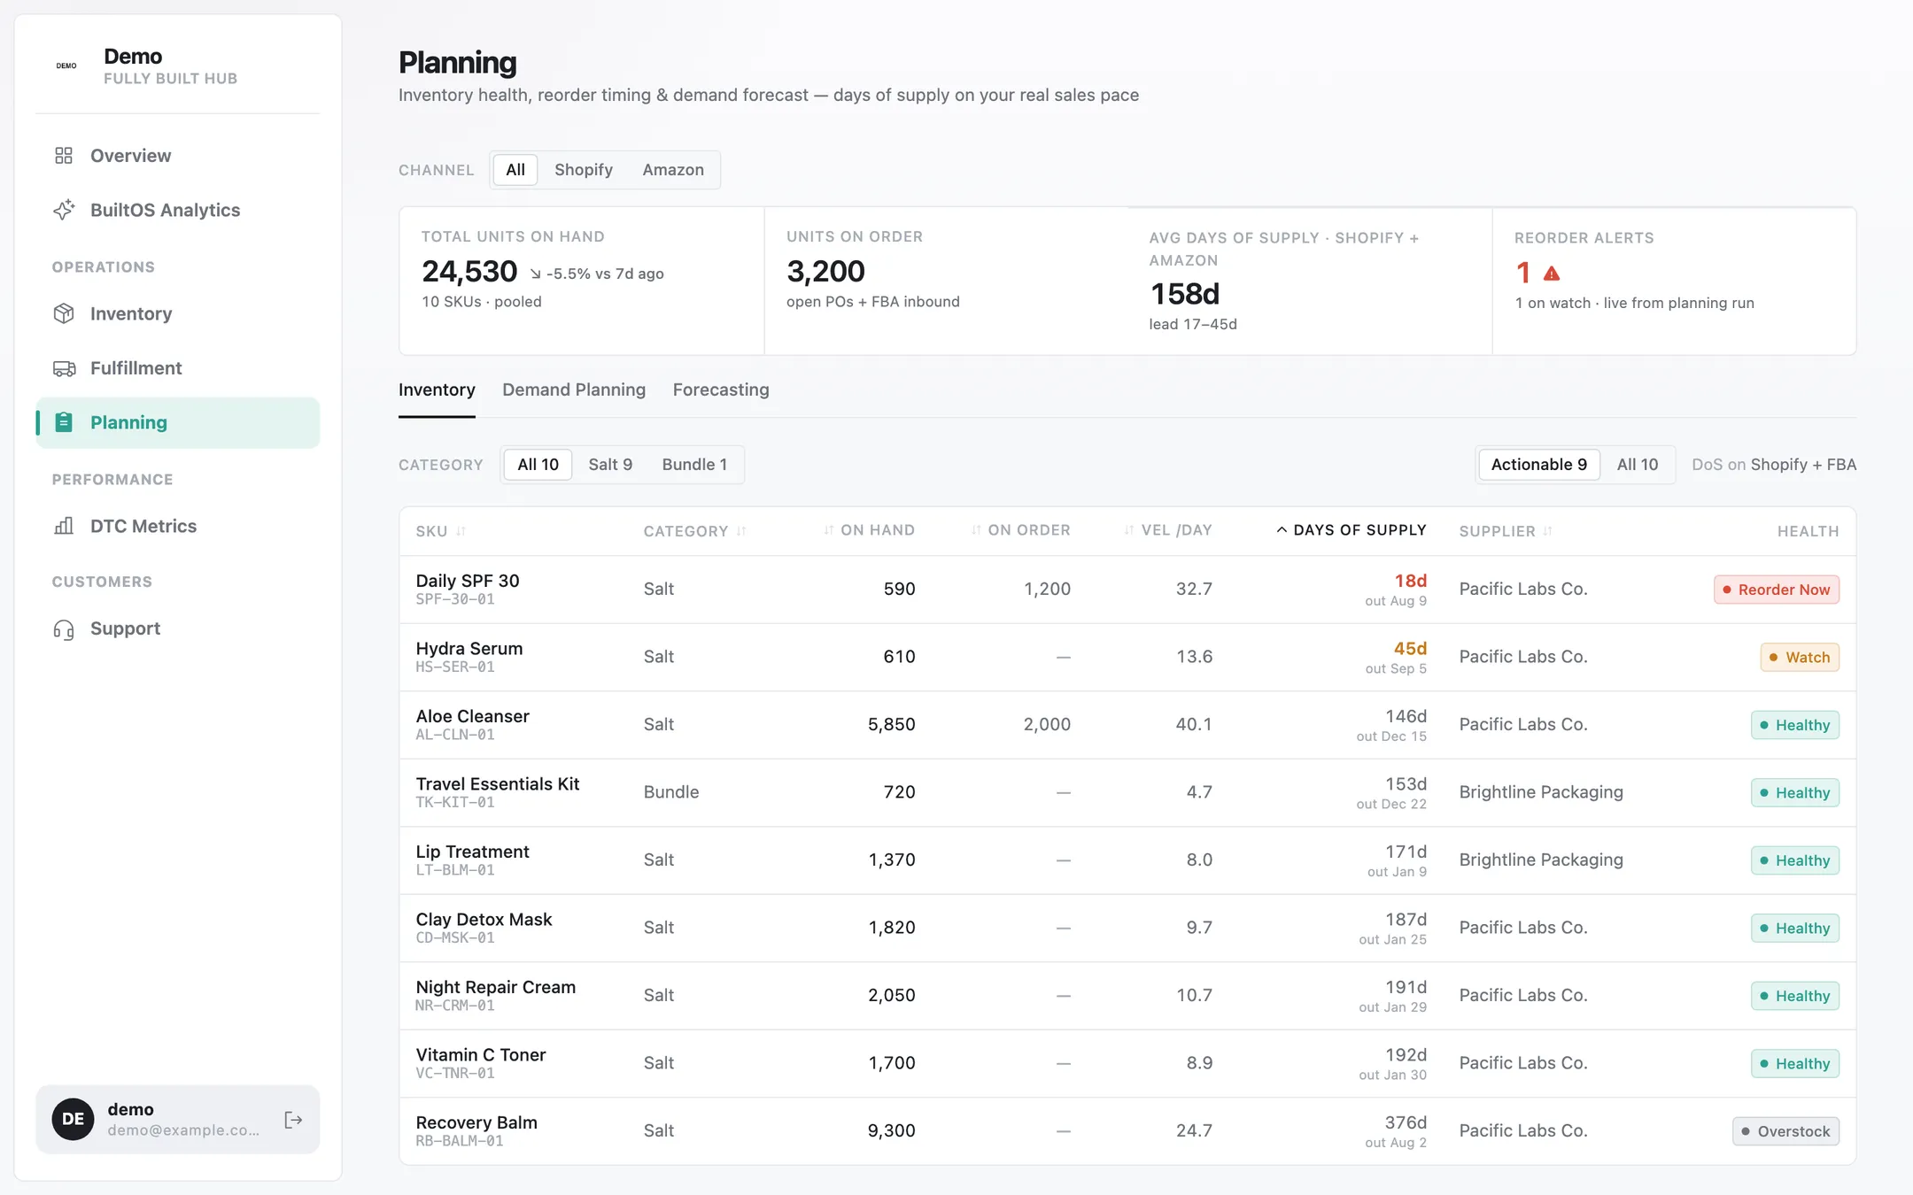
Task: Filter by Bundle 1 category
Action: (x=694, y=465)
